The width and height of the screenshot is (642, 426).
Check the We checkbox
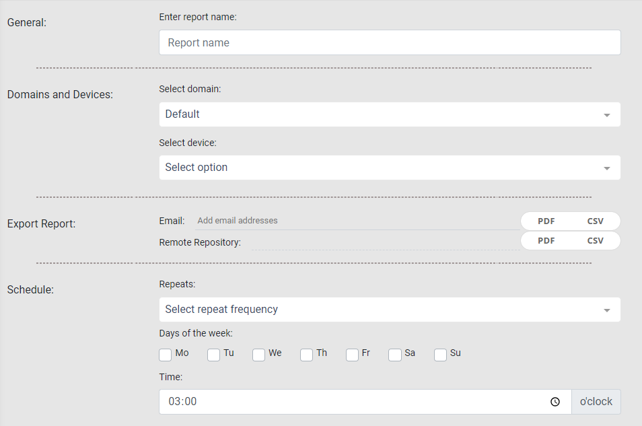[258, 355]
